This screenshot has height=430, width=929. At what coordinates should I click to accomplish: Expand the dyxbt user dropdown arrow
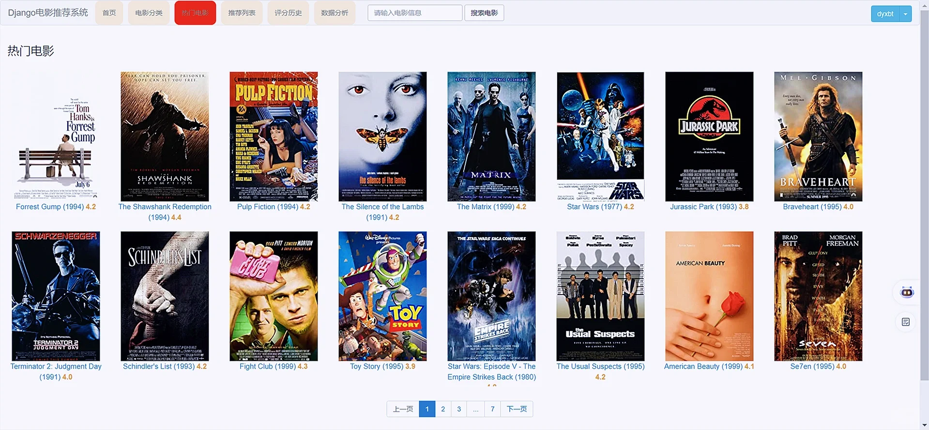click(x=905, y=14)
